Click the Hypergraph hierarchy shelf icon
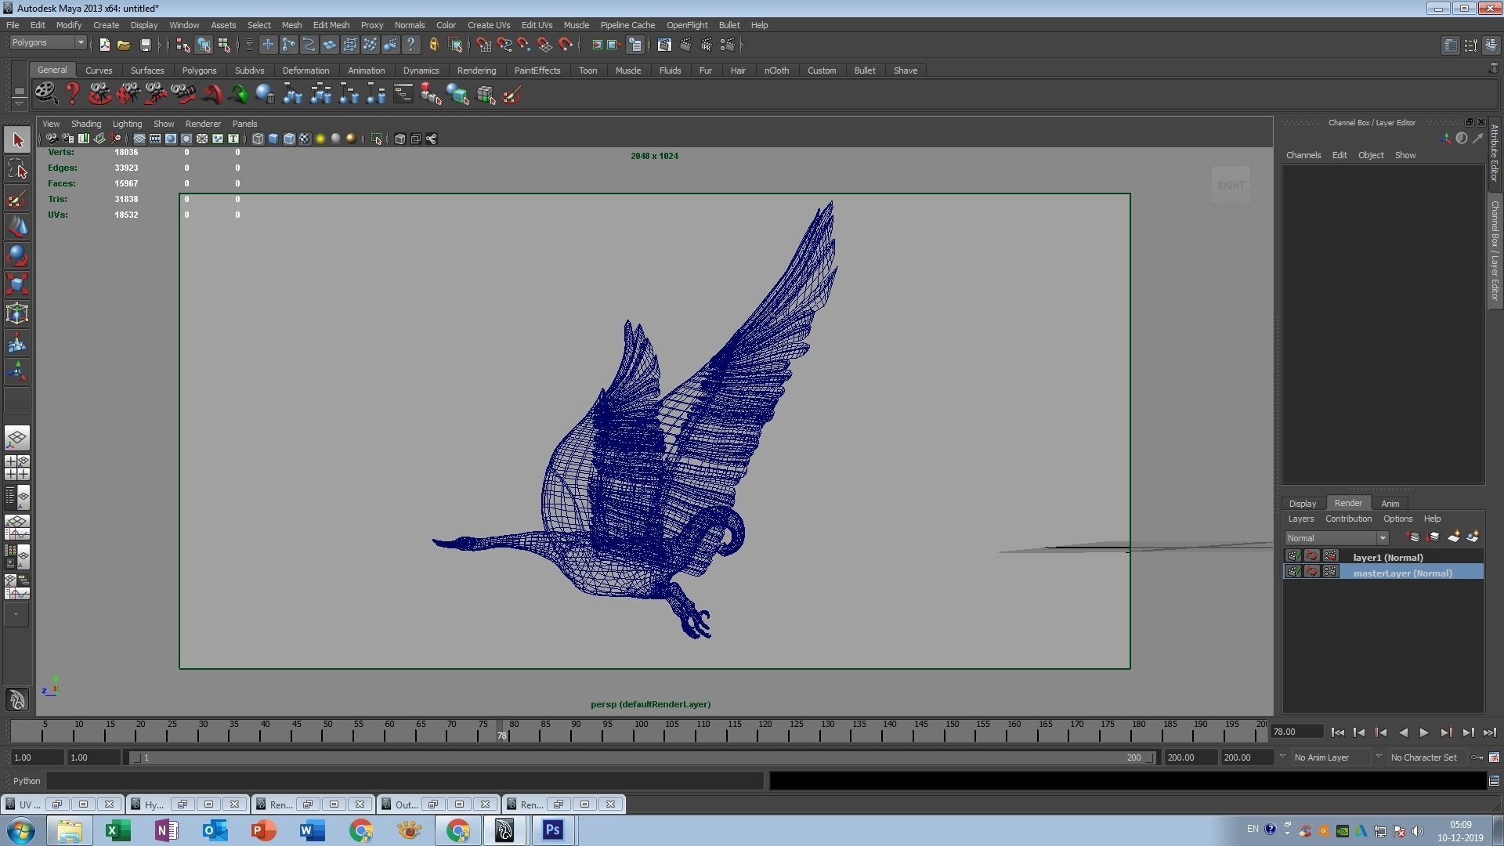This screenshot has width=1504, height=846. click(x=403, y=95)
